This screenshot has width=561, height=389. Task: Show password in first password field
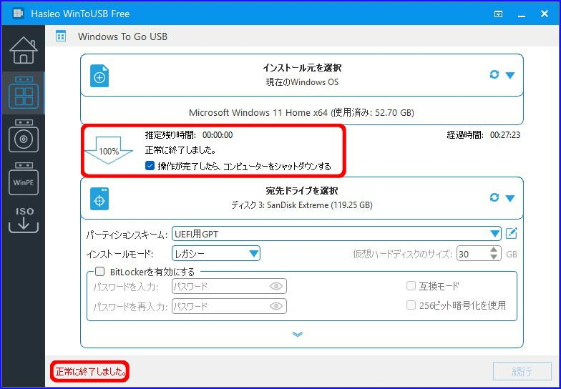(276, 286)
